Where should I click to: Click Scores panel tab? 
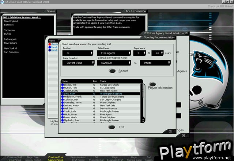[x=51, y=11]
